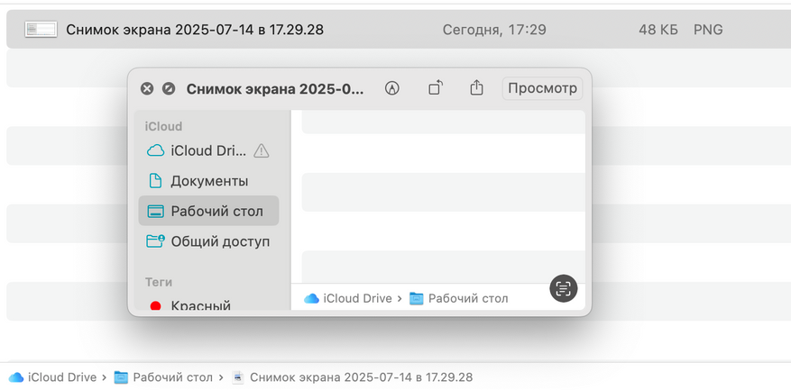Rotate the previewed screenshot left
This screenshot has height=390, width=791.
coord(436,88)
